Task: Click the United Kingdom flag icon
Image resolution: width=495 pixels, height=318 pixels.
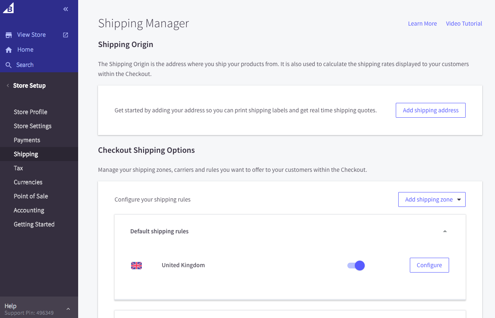Action: [136, 266]
